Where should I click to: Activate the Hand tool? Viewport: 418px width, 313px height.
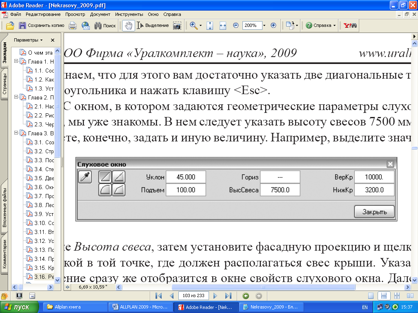point(129,26)
